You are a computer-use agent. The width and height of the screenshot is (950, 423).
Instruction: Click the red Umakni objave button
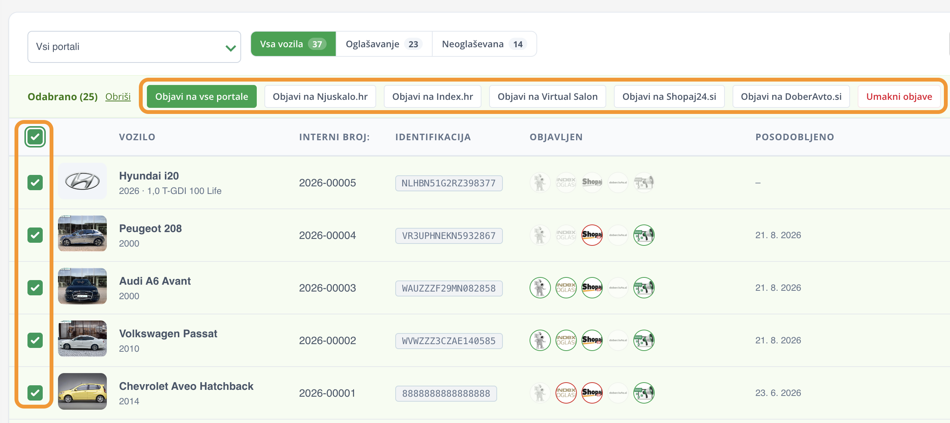[x=899, y=97]
